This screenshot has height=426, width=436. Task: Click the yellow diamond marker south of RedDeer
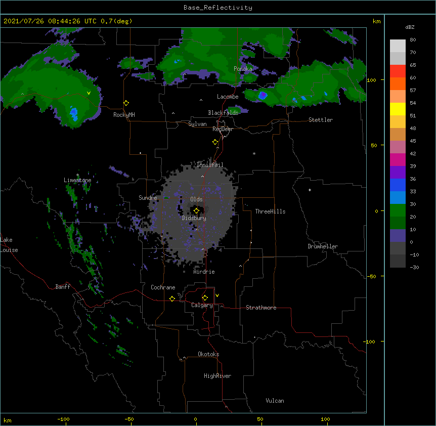(215, 142)
